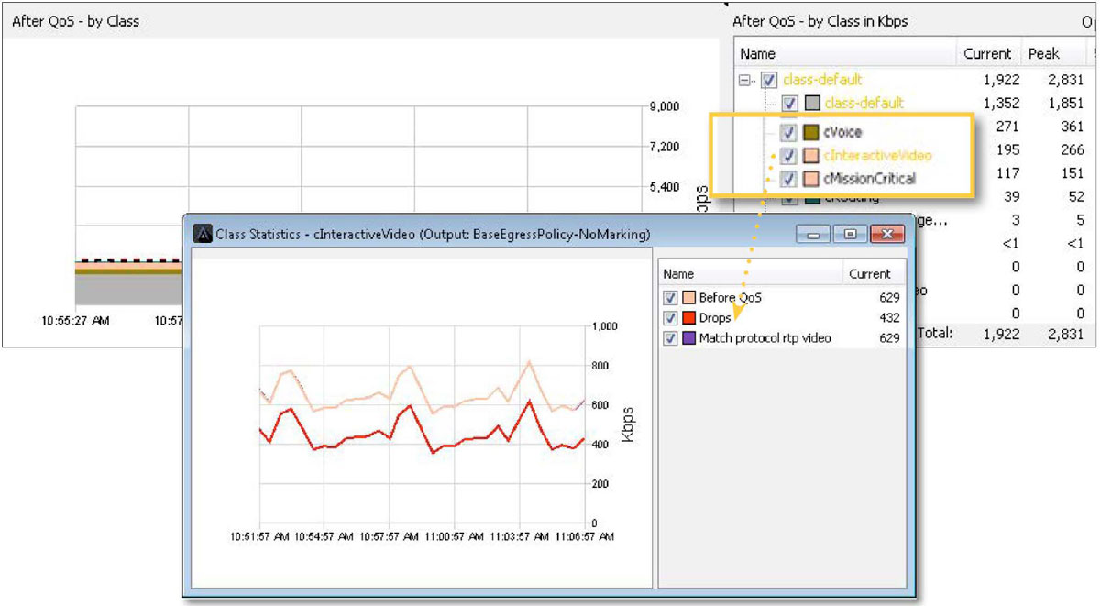Click Name header in Class Statistics list
Viewport: 1100px width, 606px height.
tap(678, 274)
